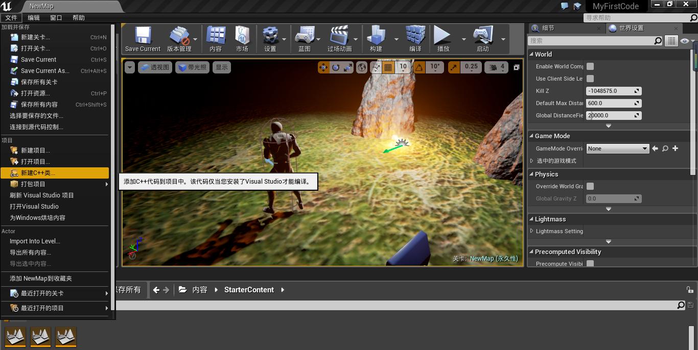This screenshot has height=350, width=698.
Task: Start the level with 播放 play icon
Action: coord(443,39)
